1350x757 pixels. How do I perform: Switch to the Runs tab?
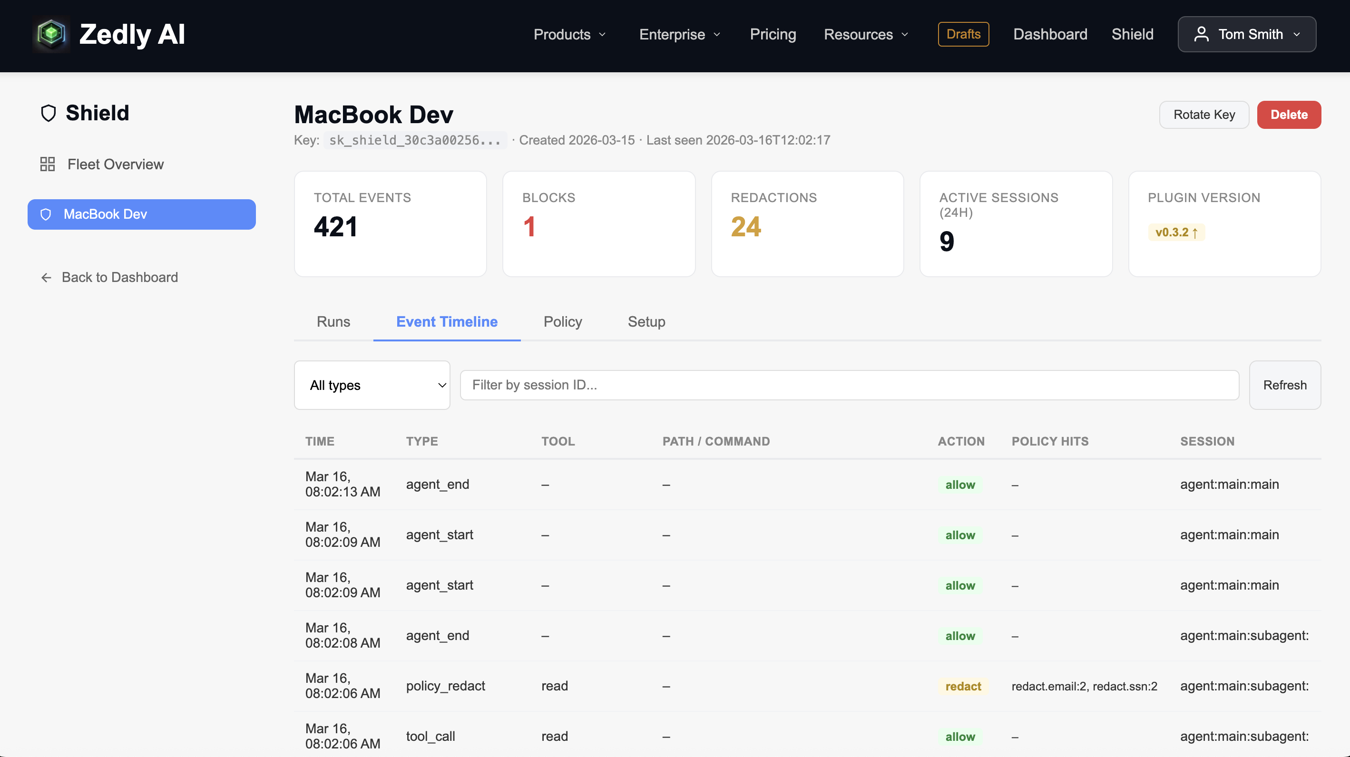coord(333,321)
